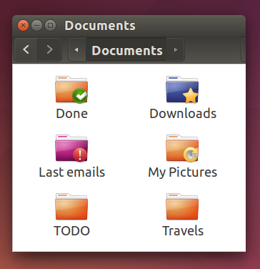Screen dimensions: 260x269
Task: Show parent path with small left triangle
Action: click(76, 49)
